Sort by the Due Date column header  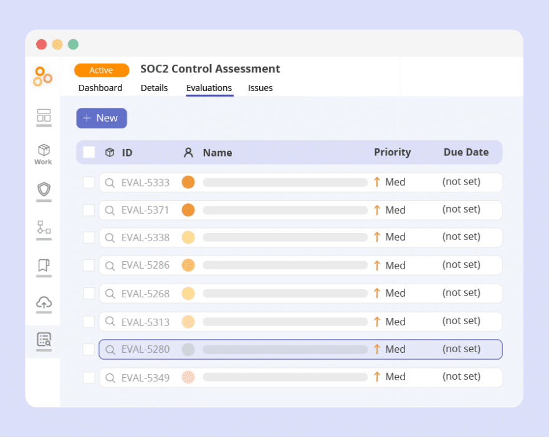[465, 152]
